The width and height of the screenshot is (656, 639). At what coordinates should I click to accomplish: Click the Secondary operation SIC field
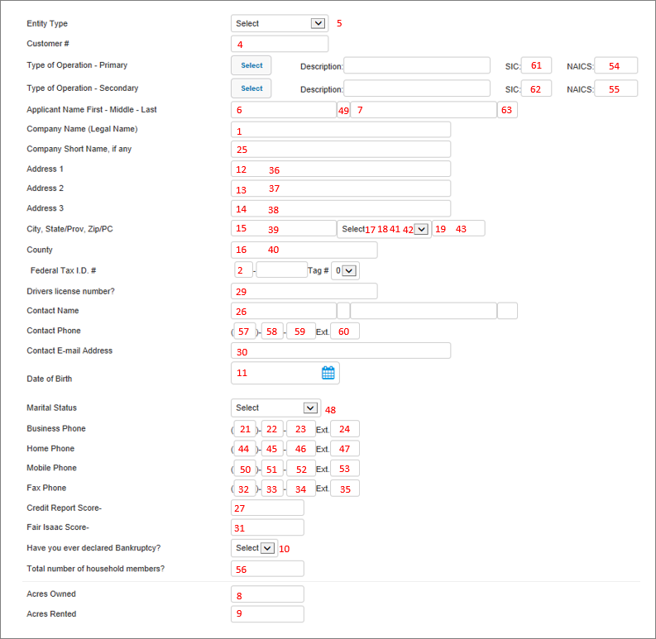pyautogui.click(x=536, y=88)
